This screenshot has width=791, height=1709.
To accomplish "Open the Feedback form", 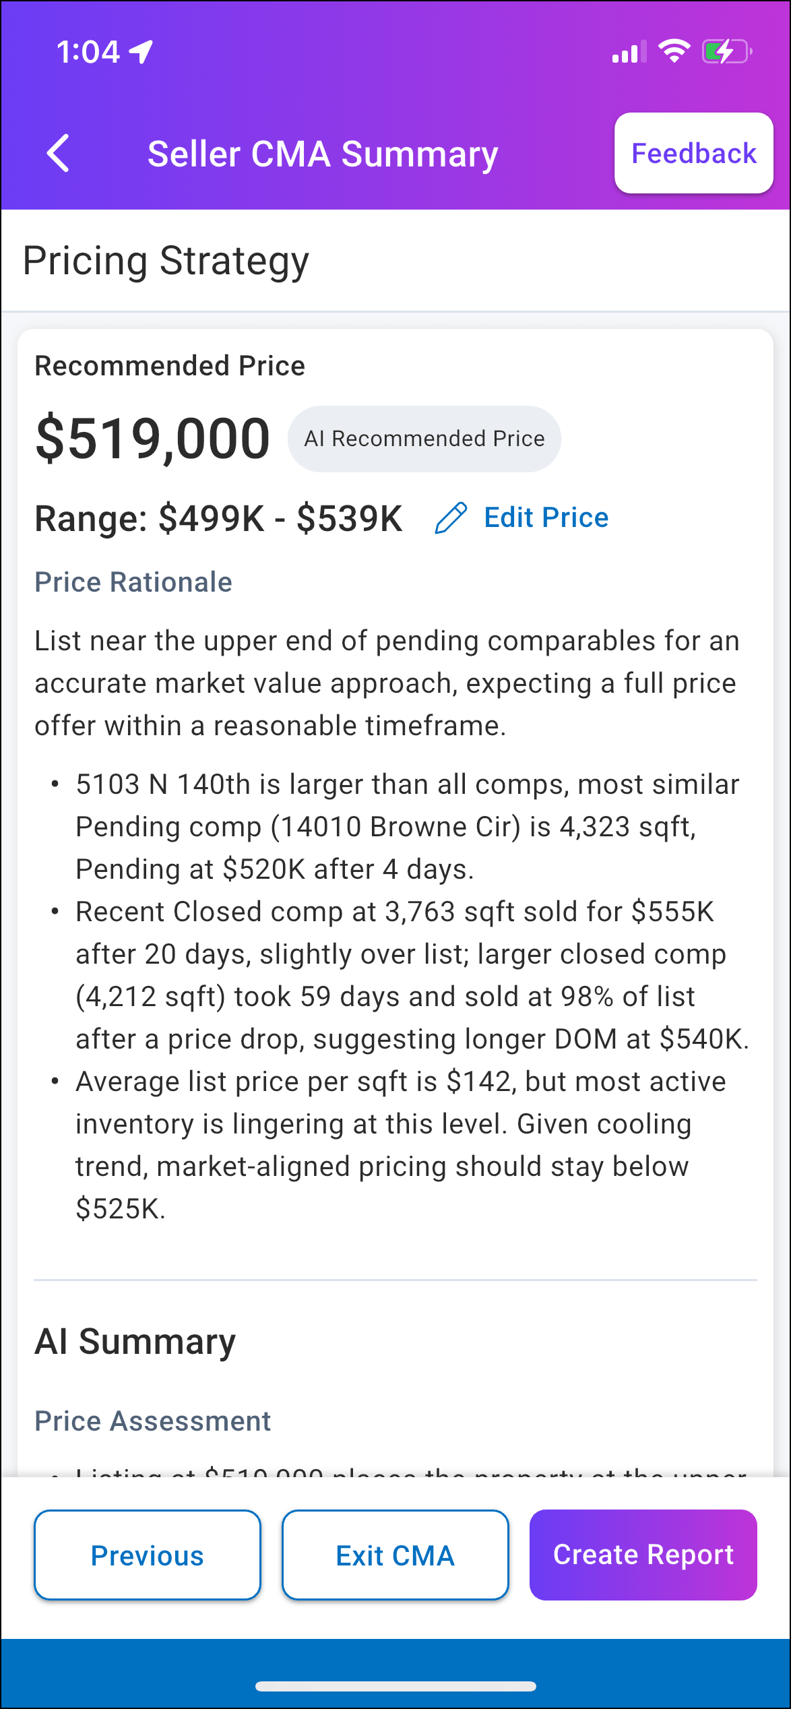I will (x=693, y=154).
